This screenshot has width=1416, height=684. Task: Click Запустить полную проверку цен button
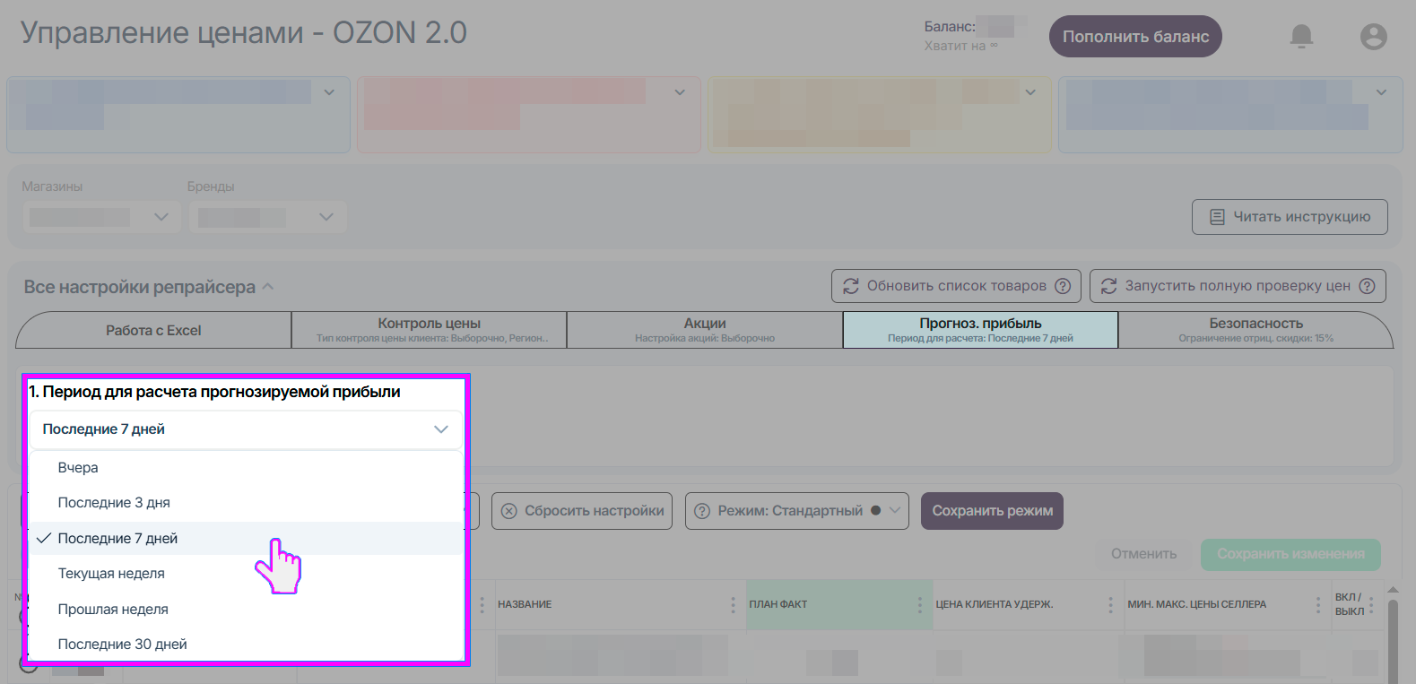point(1238,286)
